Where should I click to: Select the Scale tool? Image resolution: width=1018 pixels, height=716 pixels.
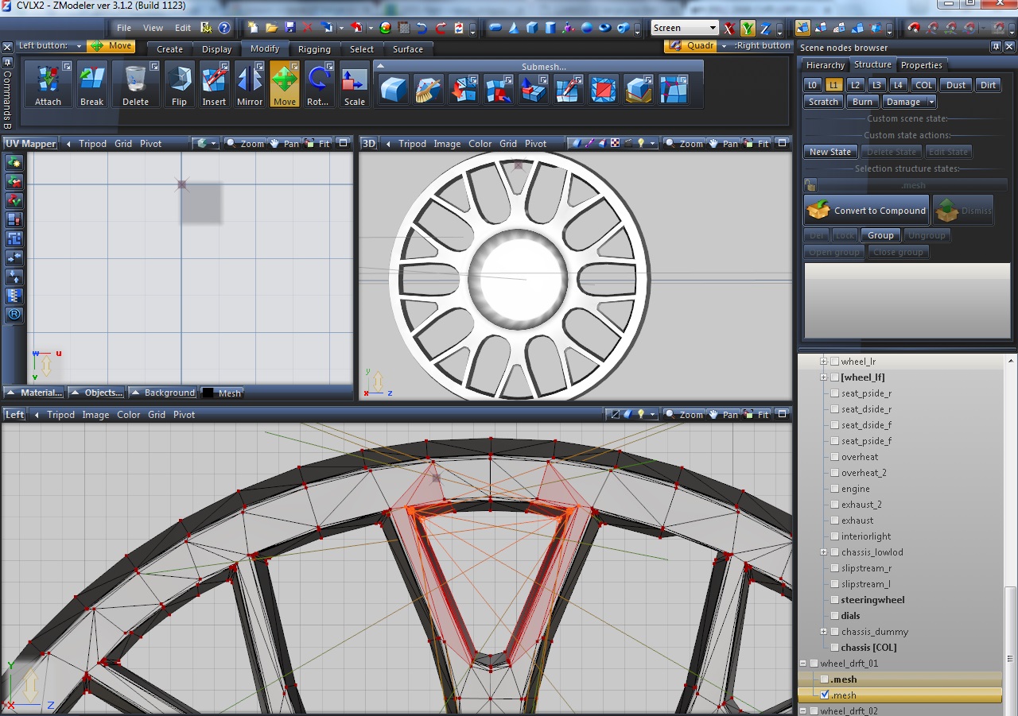tap(354, 84)
